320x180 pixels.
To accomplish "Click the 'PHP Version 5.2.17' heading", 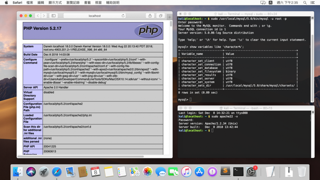I will [x=43, y=28].
